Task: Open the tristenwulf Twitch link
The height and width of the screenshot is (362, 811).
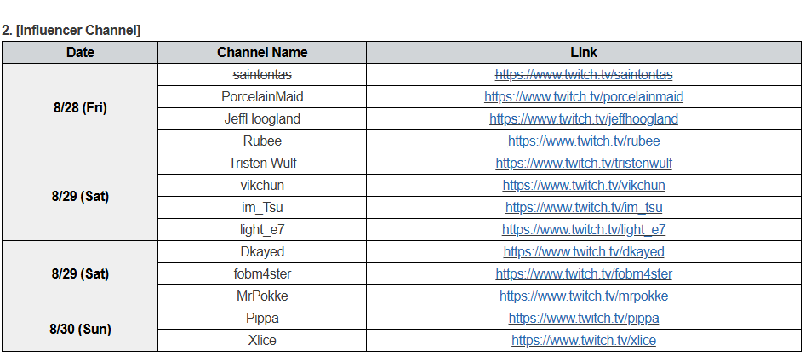Action: (x=584, y=164)
